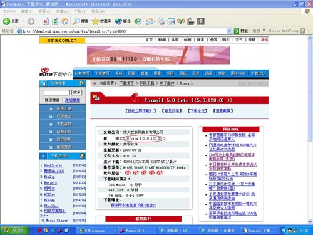313x235 pixels.
Task: Open the Media globe toolbar button
Action: (123, 21)
